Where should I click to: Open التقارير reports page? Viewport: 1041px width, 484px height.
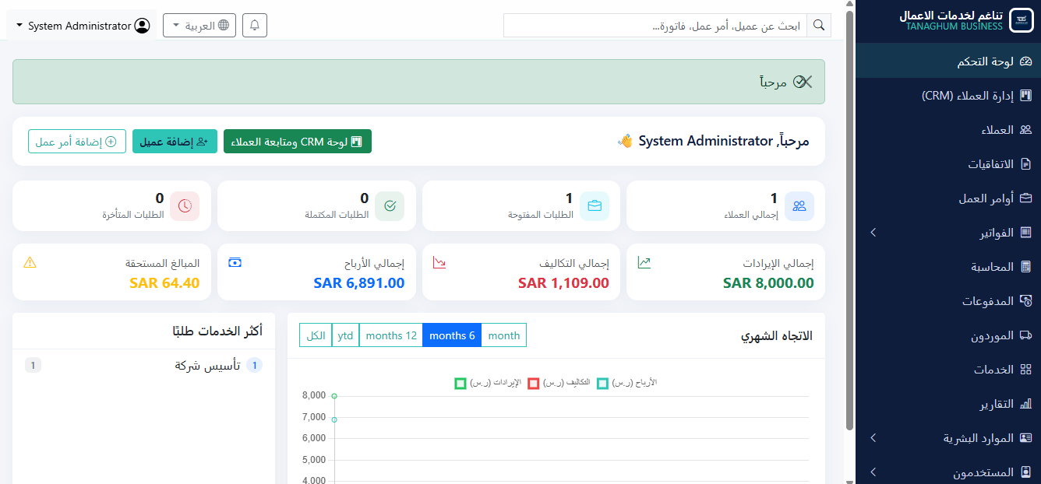(x=948, y=404)
